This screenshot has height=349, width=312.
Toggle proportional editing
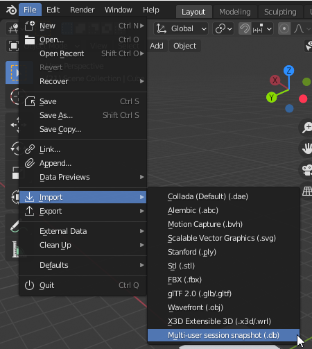pyautogui.click(x=284, y=28)
